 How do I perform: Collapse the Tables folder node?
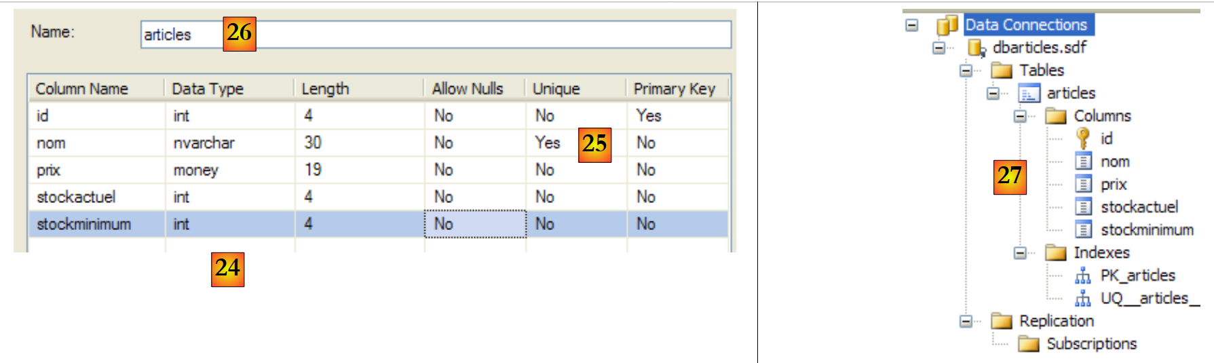966,71
